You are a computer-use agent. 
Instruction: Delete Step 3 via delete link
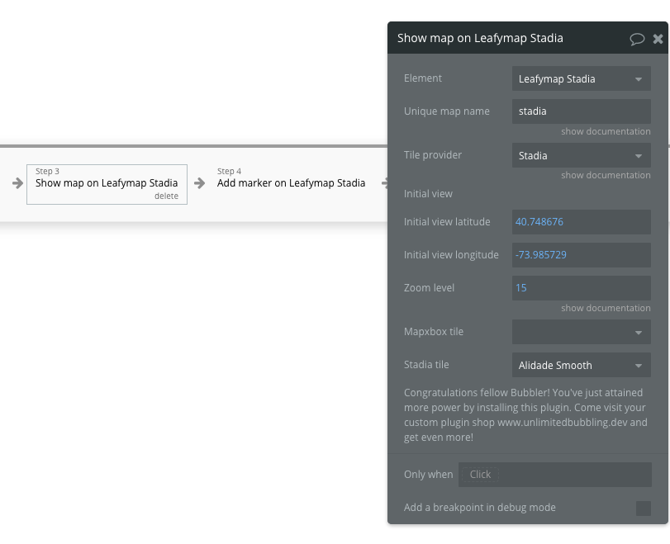click(x=166, y=196)
